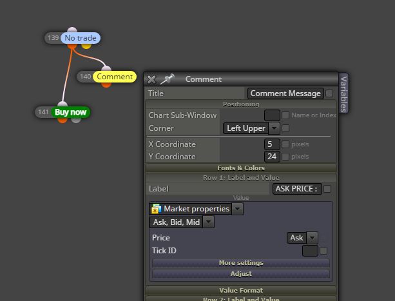Open the Ask, Bid, Mid dropdown arrow
This screenshot has width=395, height=301.
(209, 222)
